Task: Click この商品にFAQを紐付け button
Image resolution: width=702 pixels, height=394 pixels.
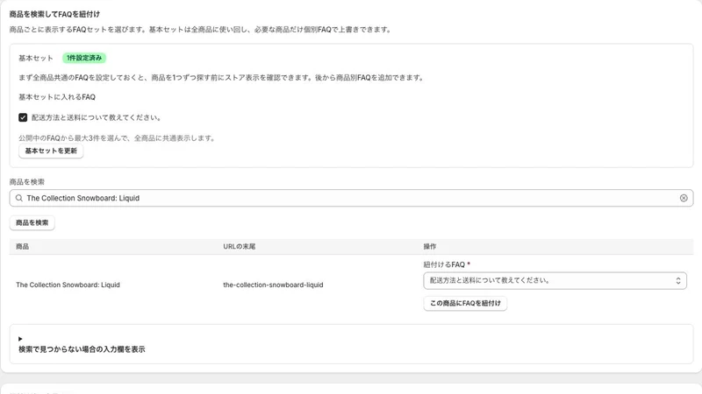Action: pos(465,303)
